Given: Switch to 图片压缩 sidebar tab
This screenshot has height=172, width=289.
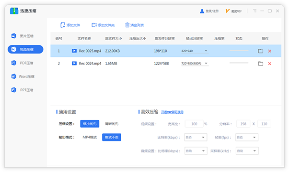Looking at the screenshot, I should [25, 36].
